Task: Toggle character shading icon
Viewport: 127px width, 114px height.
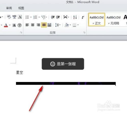Action: 14,25
